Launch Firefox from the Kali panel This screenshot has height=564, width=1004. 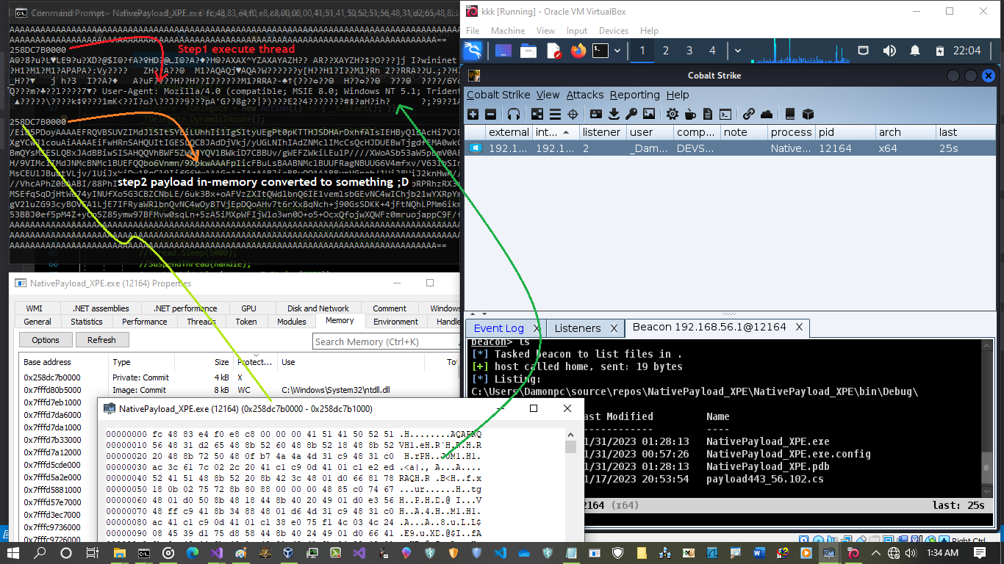pos(578,51)
